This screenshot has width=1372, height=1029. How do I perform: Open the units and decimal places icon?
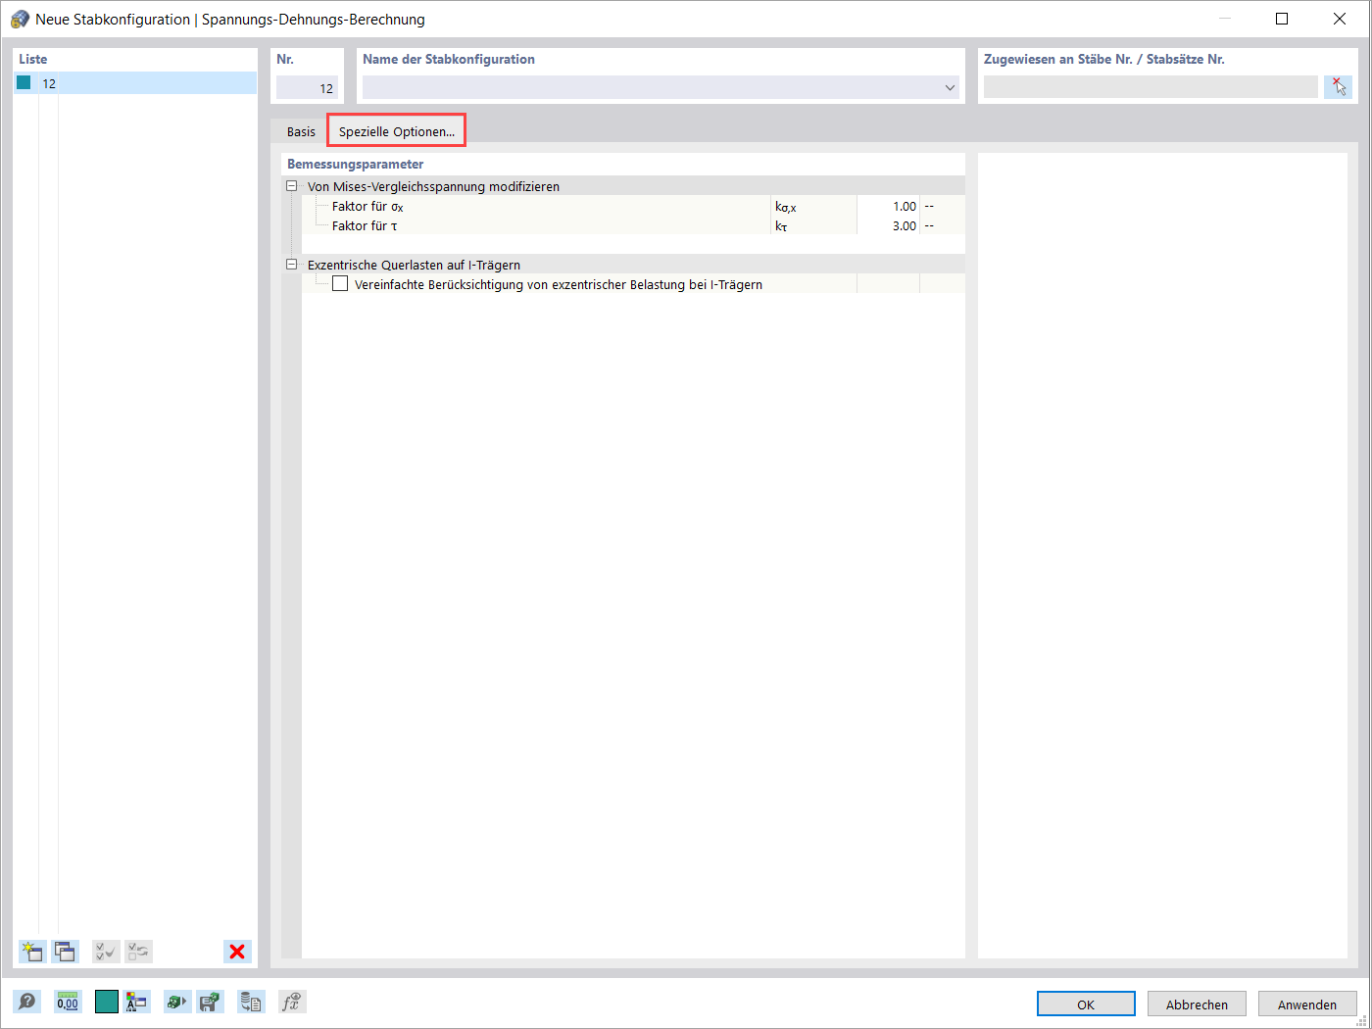click(x=68, y=1002)
